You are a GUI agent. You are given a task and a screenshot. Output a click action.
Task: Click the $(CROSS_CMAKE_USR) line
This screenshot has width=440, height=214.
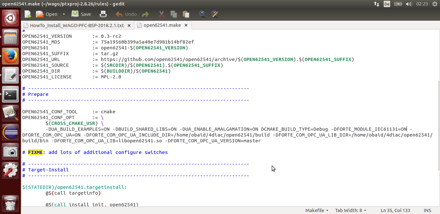74,123
